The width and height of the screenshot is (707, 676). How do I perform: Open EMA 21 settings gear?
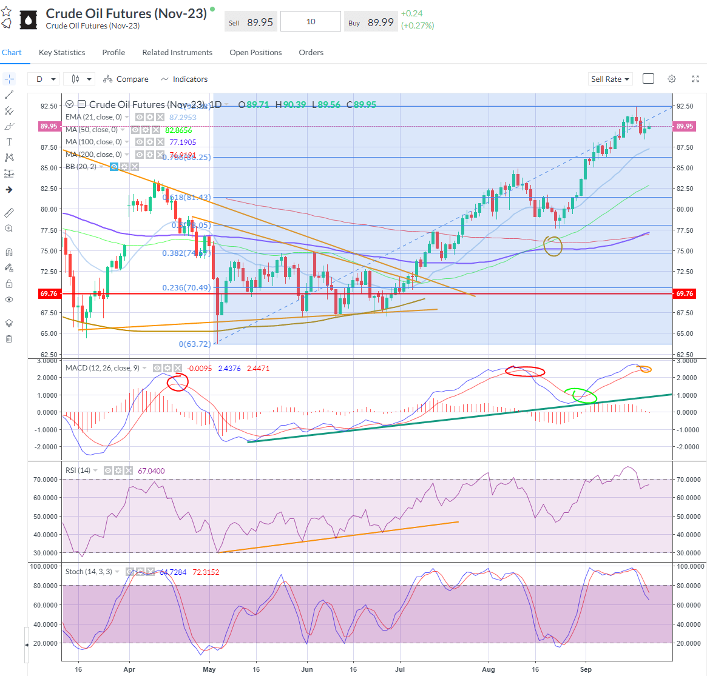150,117
